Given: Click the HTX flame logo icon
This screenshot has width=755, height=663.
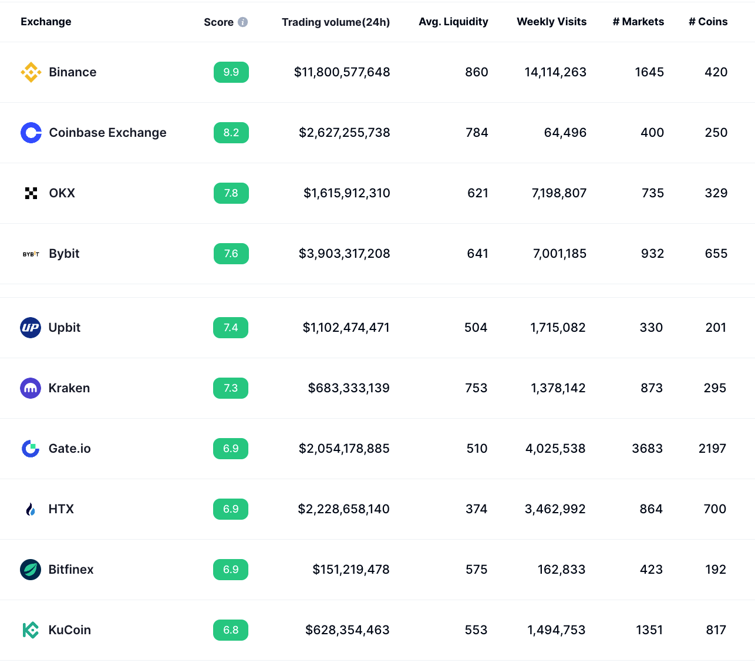Looking at the screenshot, I should coord(31,509).
